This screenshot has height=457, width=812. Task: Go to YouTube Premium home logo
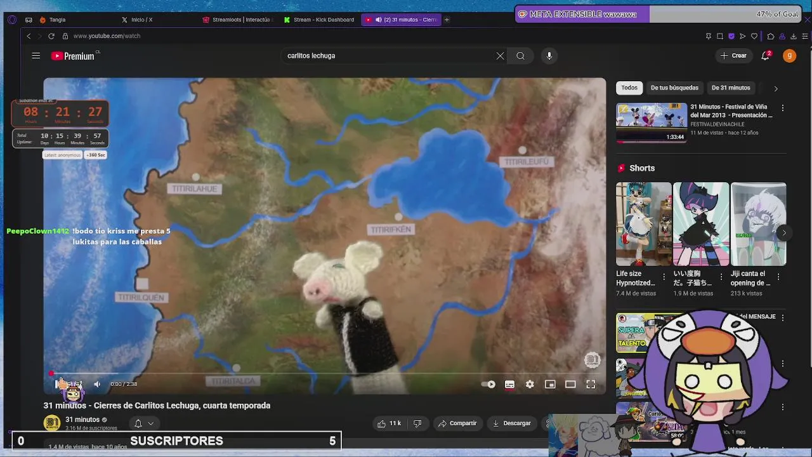(73, 56)
